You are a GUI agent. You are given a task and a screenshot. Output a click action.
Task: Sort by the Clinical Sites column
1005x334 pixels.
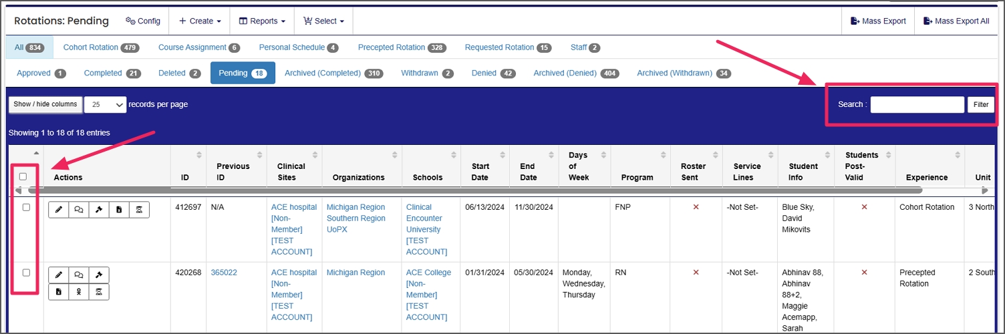315,155
